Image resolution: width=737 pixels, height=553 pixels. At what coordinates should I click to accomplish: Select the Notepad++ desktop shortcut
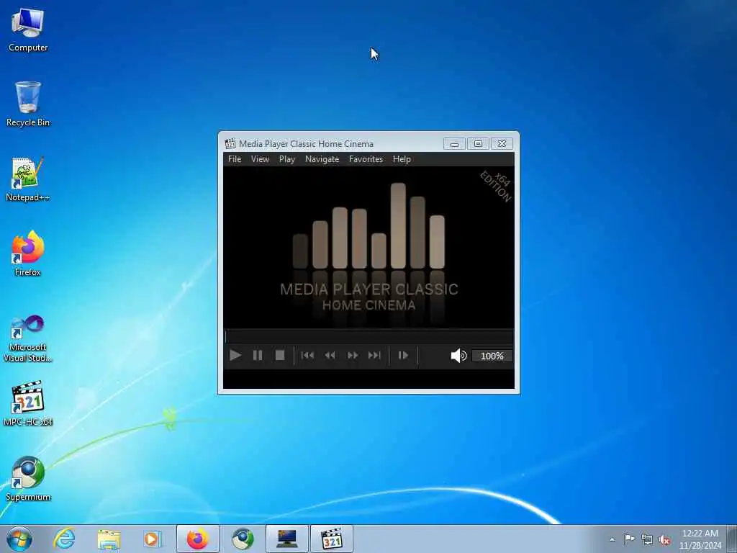(x=28, y=179)
